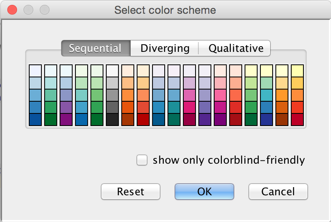
Task: Enable show only colorblind-friendly
Action: (142, 160)
